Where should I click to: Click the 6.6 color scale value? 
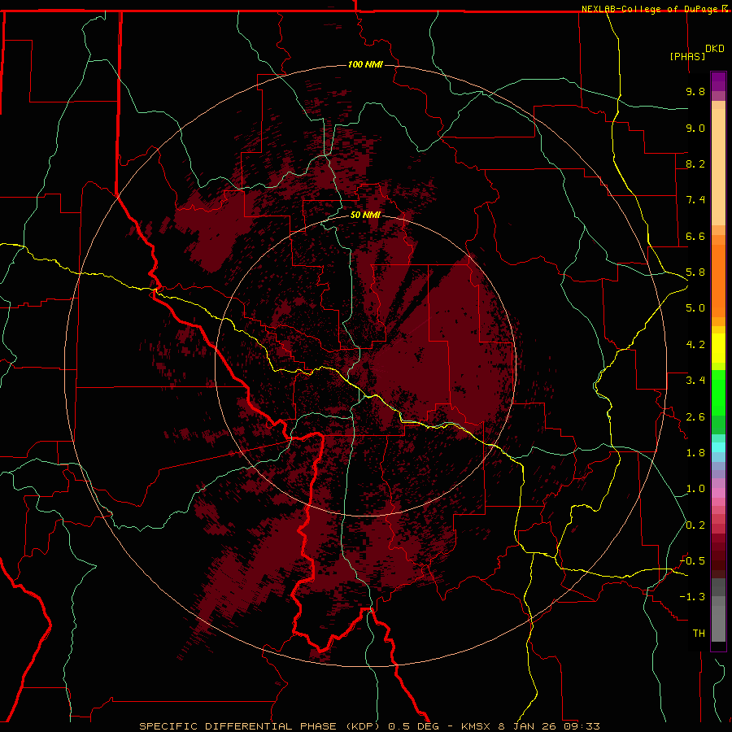[695, 236]
